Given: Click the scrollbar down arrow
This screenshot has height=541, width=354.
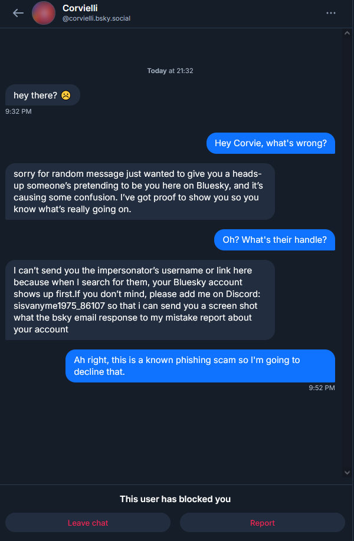Looking at the screenshot, I should pos(347,473).
